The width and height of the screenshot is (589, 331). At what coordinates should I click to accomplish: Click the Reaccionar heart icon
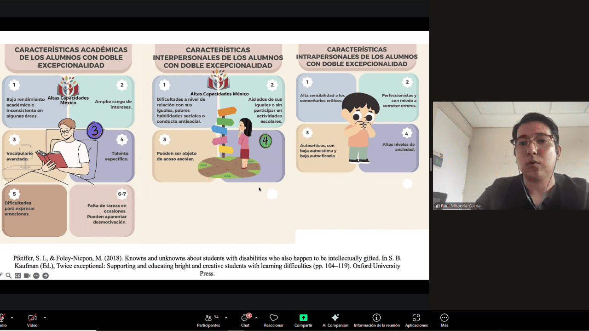[x=274, y=320]
